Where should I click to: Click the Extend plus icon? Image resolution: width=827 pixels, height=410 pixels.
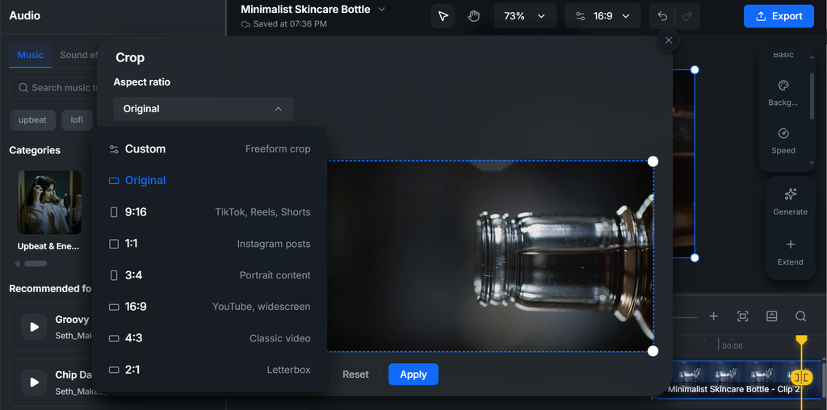(790, 244)
